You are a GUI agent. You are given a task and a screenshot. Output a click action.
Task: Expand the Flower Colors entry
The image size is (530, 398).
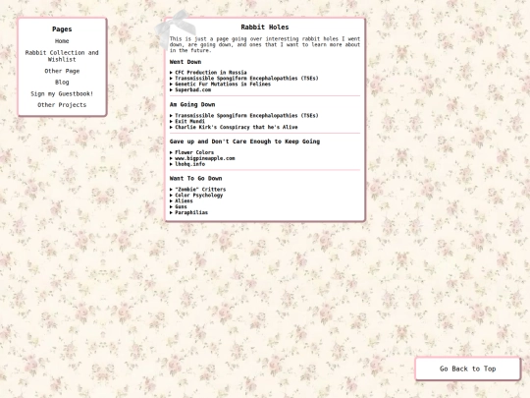191,152
